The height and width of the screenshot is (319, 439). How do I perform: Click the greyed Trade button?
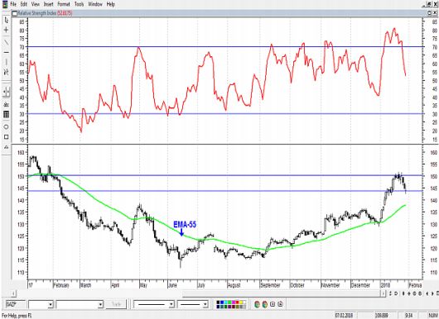point(116,304)
